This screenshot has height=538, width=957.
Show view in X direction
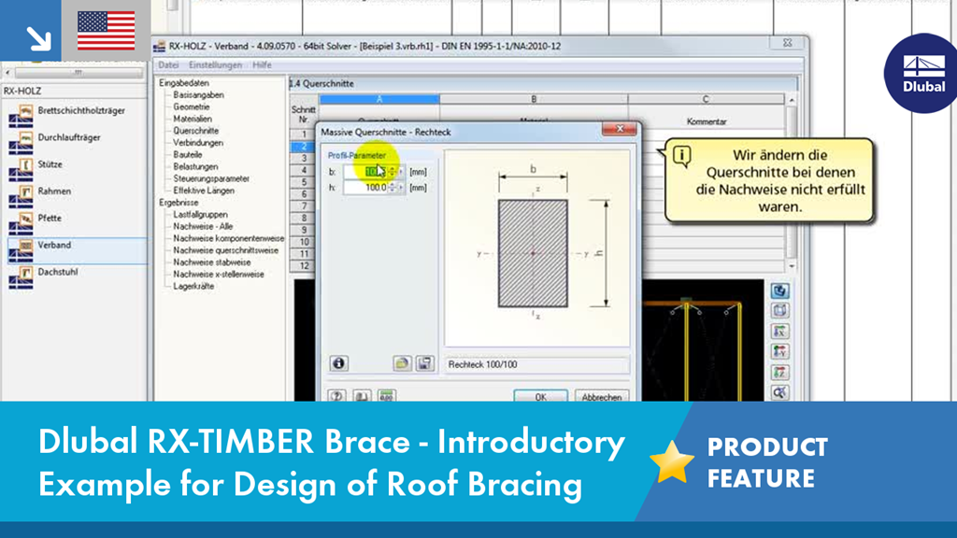coord(779,332)
